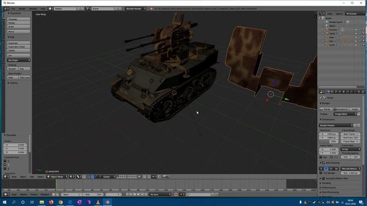Open the outliner editor type selector
The height and width of the screenshot is (206, 367).
(322, 14)
